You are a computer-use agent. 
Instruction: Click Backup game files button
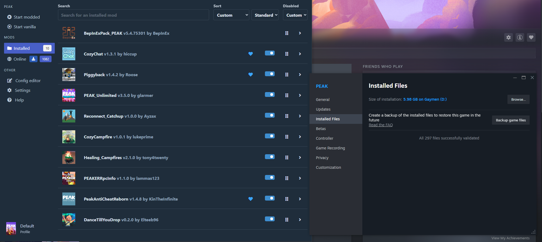[511, 120]
